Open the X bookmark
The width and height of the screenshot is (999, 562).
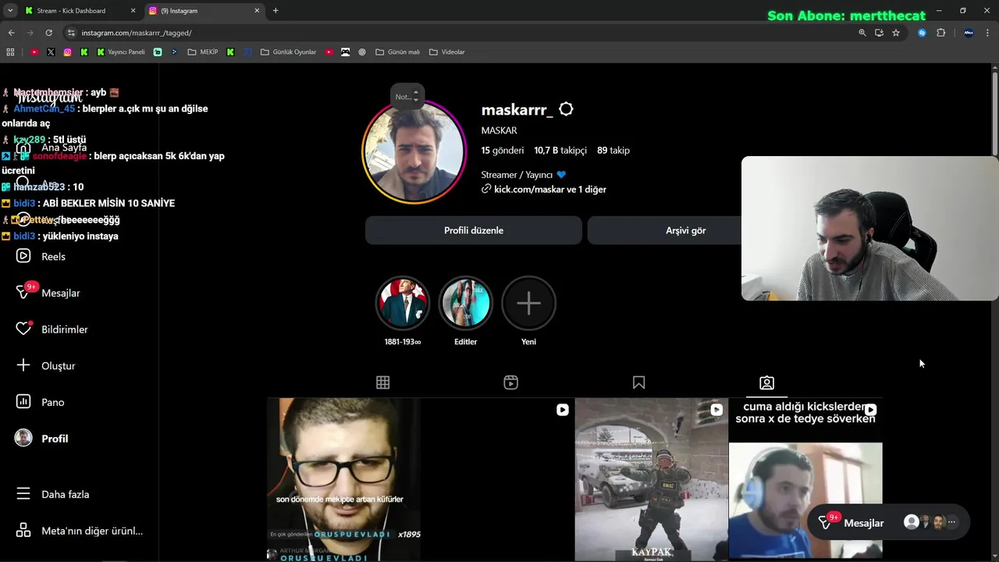click(51, 52)
